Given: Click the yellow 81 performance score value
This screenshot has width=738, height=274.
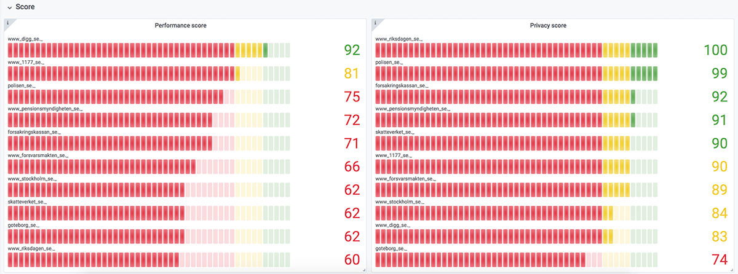Looking at the screenshot, I should tap(352, 74).
